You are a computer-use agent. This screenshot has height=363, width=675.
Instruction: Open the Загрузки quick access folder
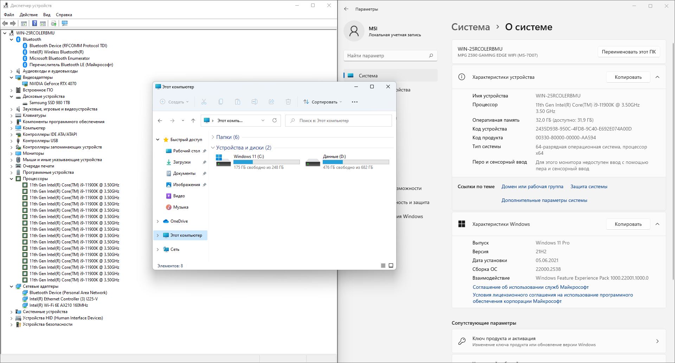point(182,162)
